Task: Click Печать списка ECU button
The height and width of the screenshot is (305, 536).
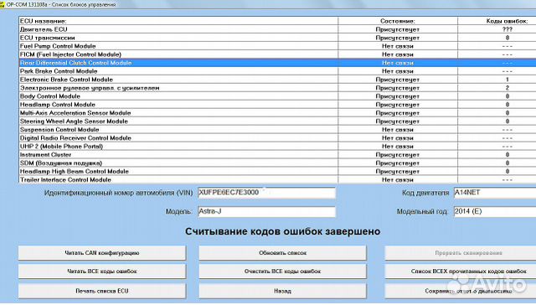Action: coord(102,291)
